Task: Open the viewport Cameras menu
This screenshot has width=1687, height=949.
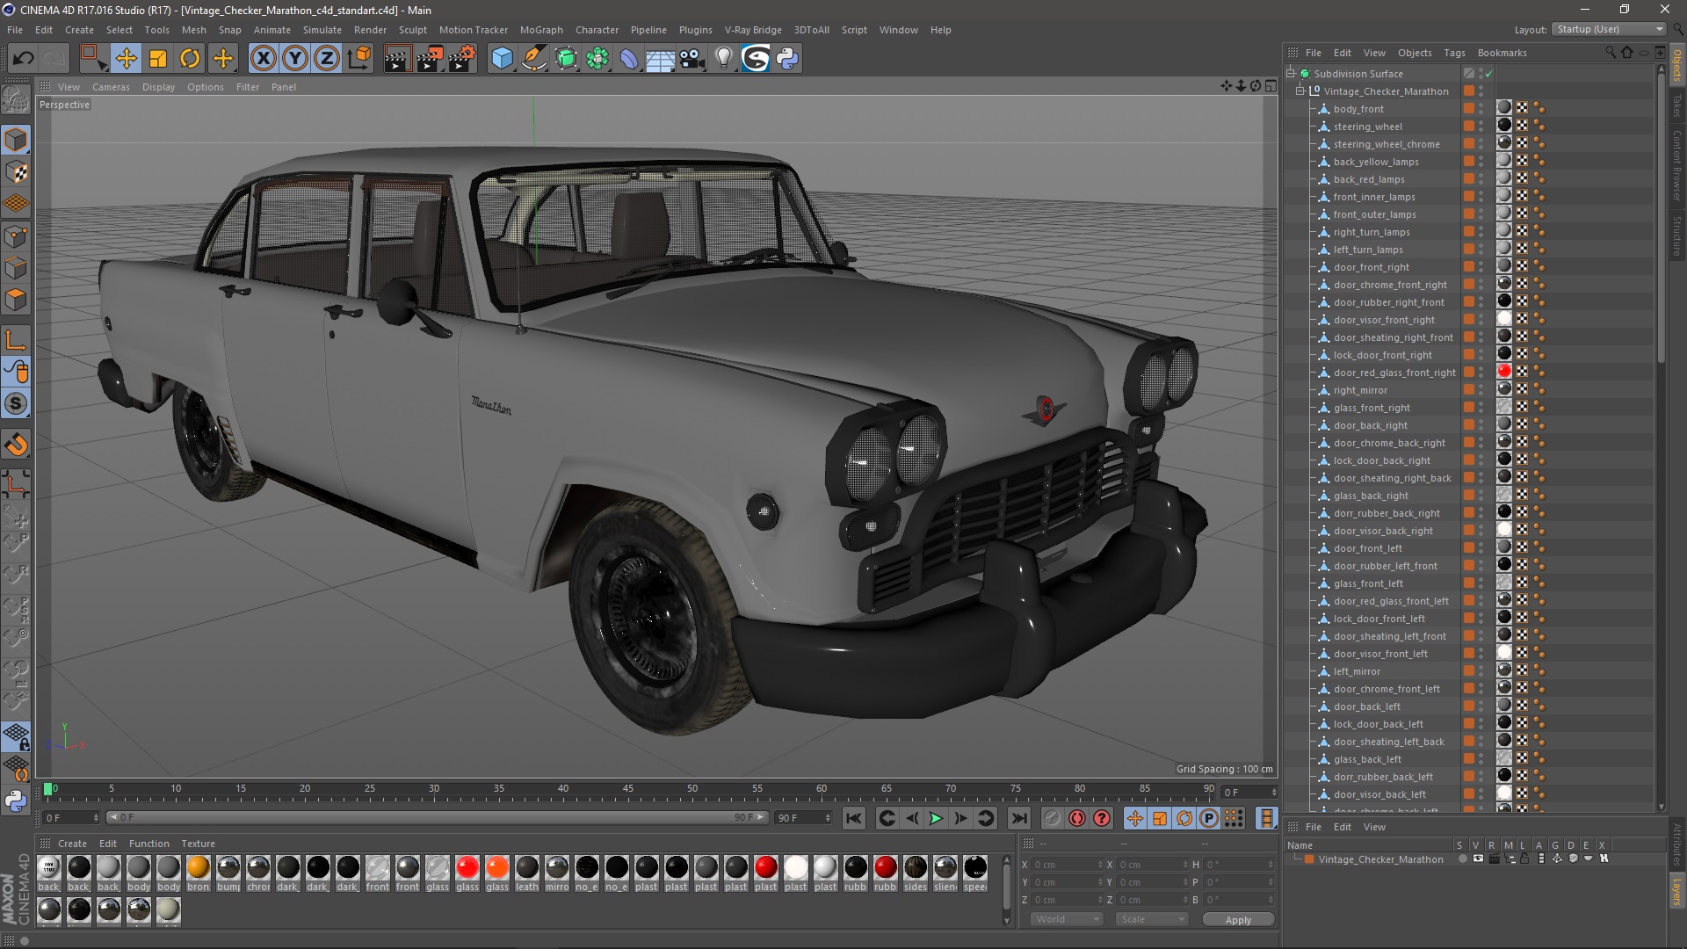Action: pyautogui.click(x=111, y=87)
